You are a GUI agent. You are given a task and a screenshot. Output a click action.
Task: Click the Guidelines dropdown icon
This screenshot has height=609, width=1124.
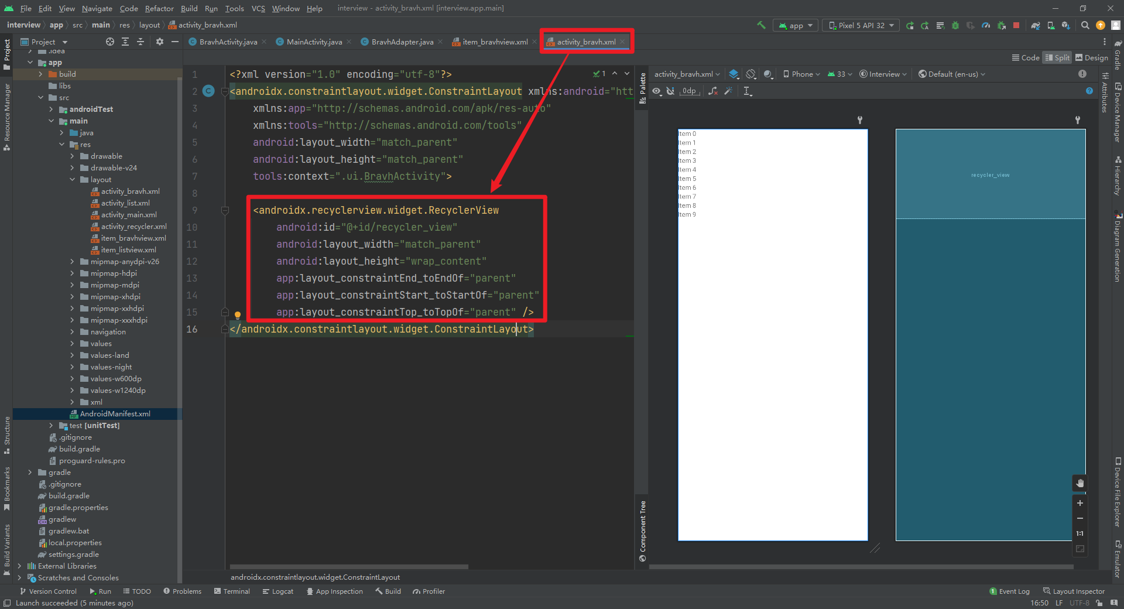click(748, 91)
